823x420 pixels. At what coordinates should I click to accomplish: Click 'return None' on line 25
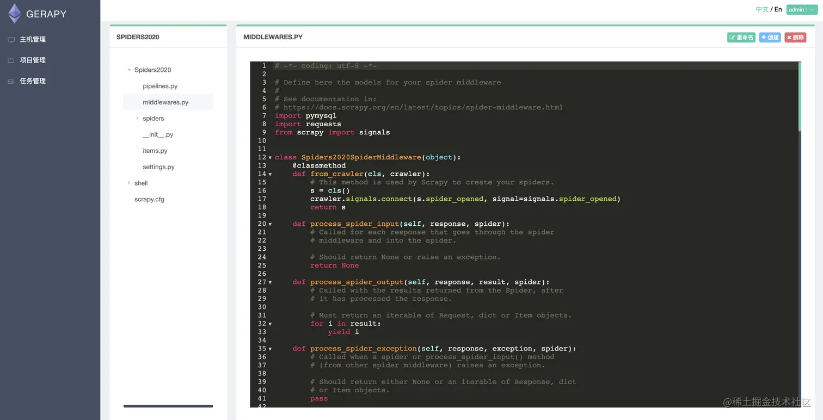(x=335, y=265)
